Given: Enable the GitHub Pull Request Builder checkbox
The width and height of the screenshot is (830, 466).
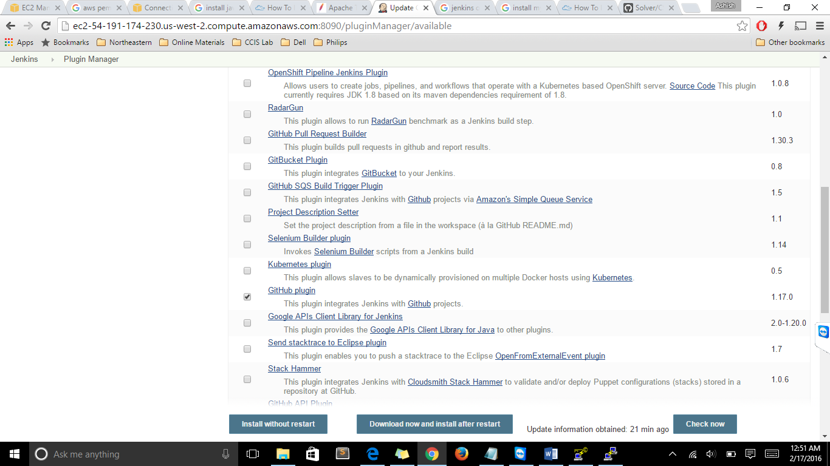Looking at the screenshot, I should (247, 140).
